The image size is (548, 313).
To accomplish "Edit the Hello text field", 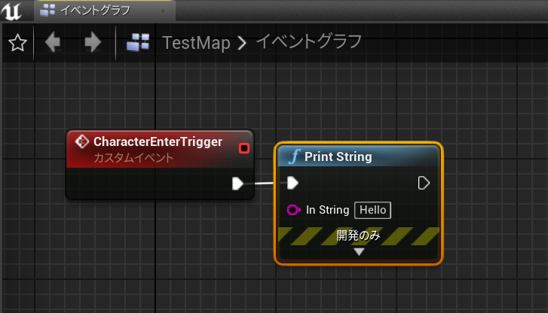I will [372, 210].
